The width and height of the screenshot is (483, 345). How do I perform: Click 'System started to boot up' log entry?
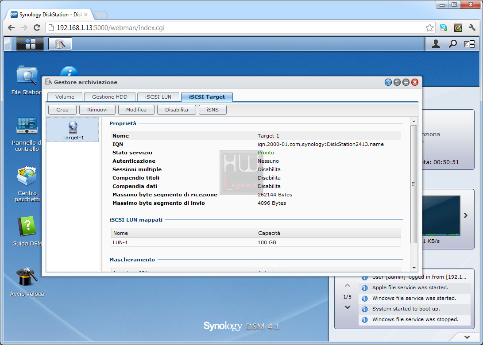click(x=415, y=309)
